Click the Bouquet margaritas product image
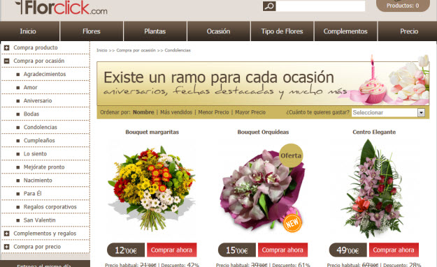This screenshot has width=437, height=267. pyautogui.click(x=152, y=188)
